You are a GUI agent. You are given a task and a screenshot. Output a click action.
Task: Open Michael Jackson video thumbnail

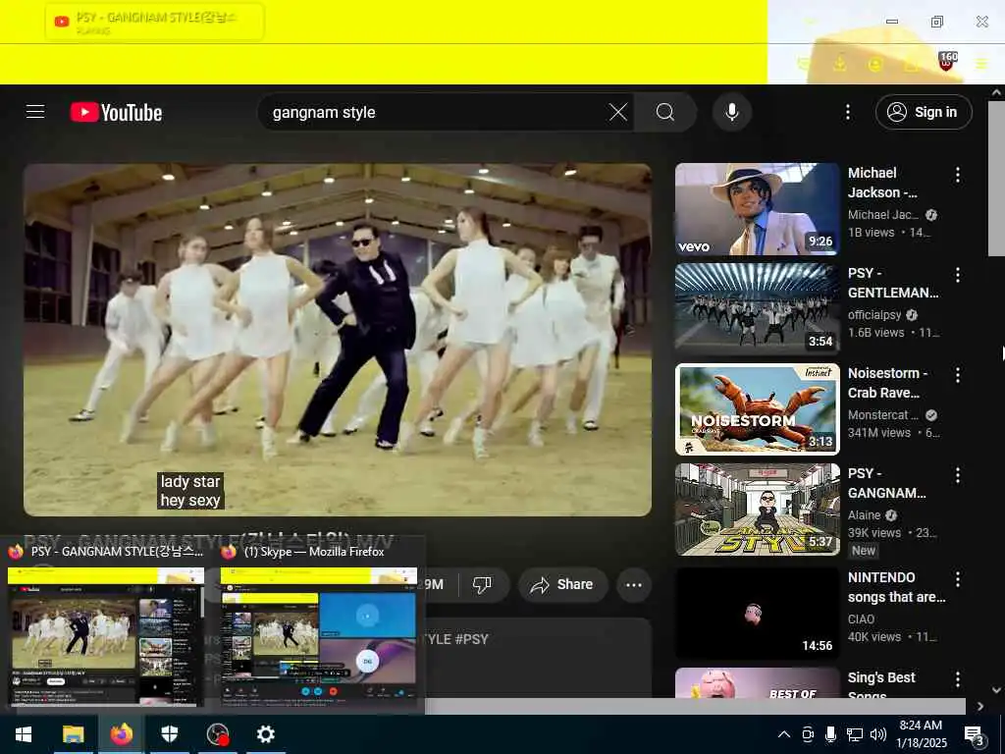pos(757,209)
